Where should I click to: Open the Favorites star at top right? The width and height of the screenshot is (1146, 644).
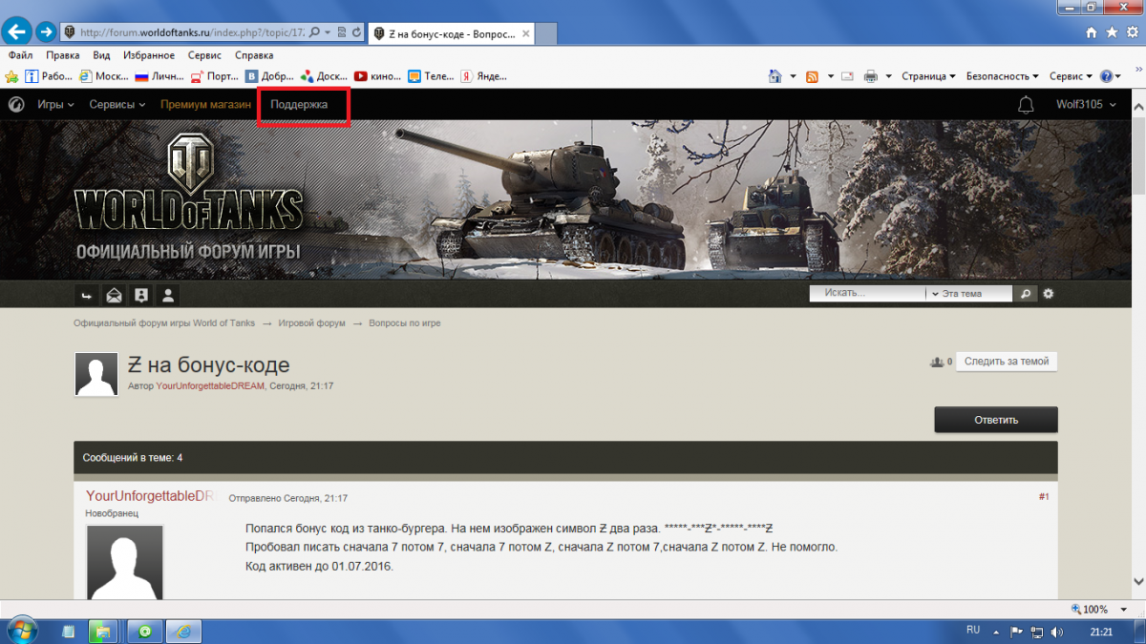tap(1111, 32)
